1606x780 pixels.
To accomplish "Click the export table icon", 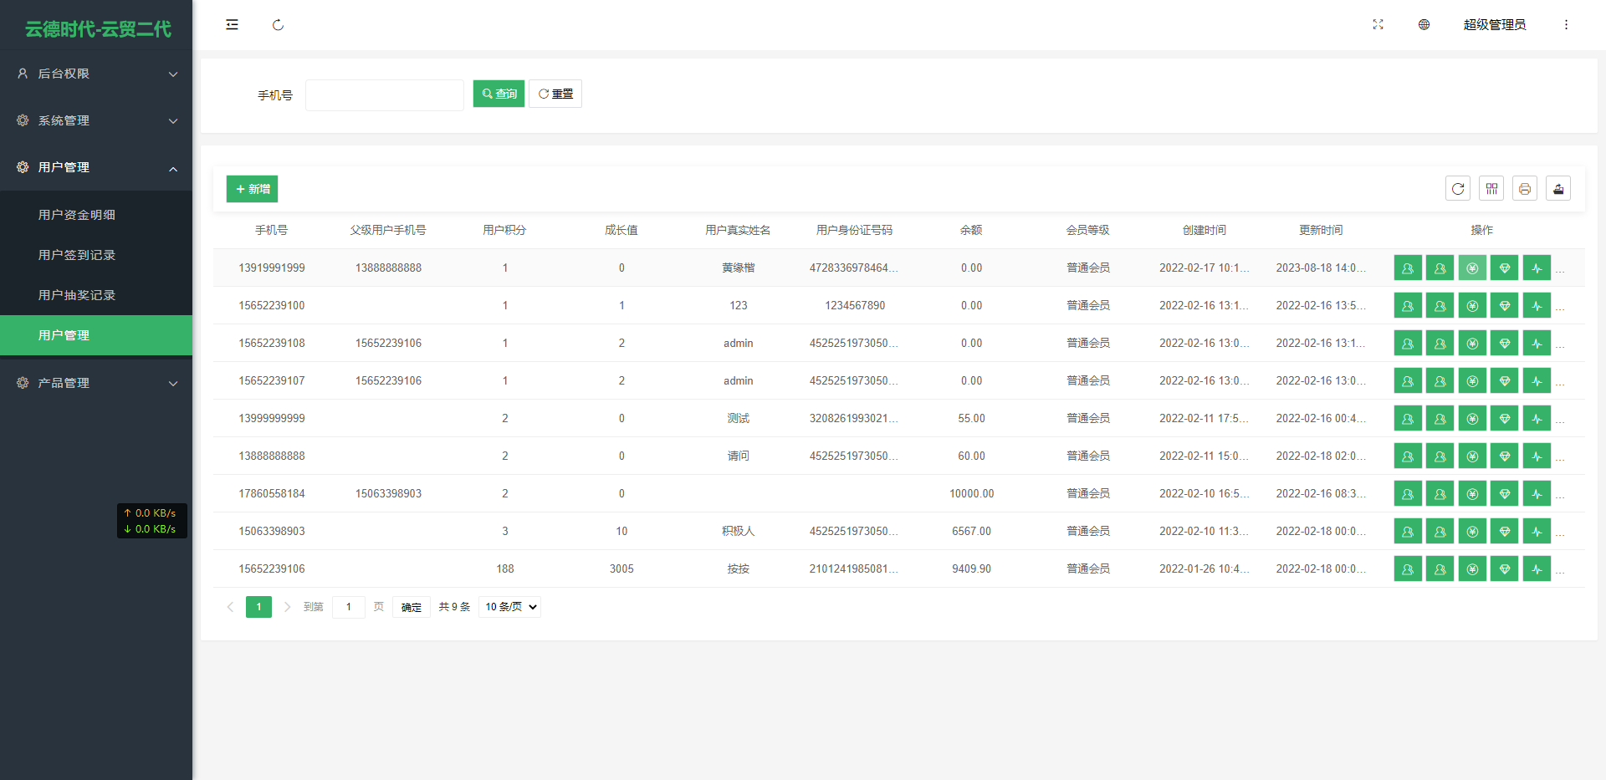I will [x=1558, y=189].
